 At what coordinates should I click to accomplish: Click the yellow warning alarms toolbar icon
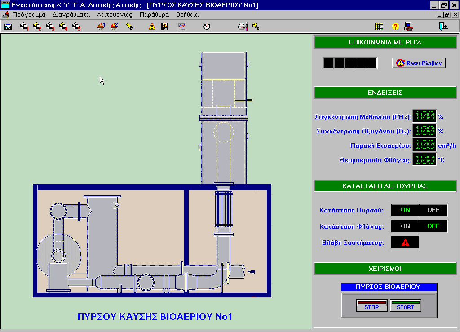[152, 27]
